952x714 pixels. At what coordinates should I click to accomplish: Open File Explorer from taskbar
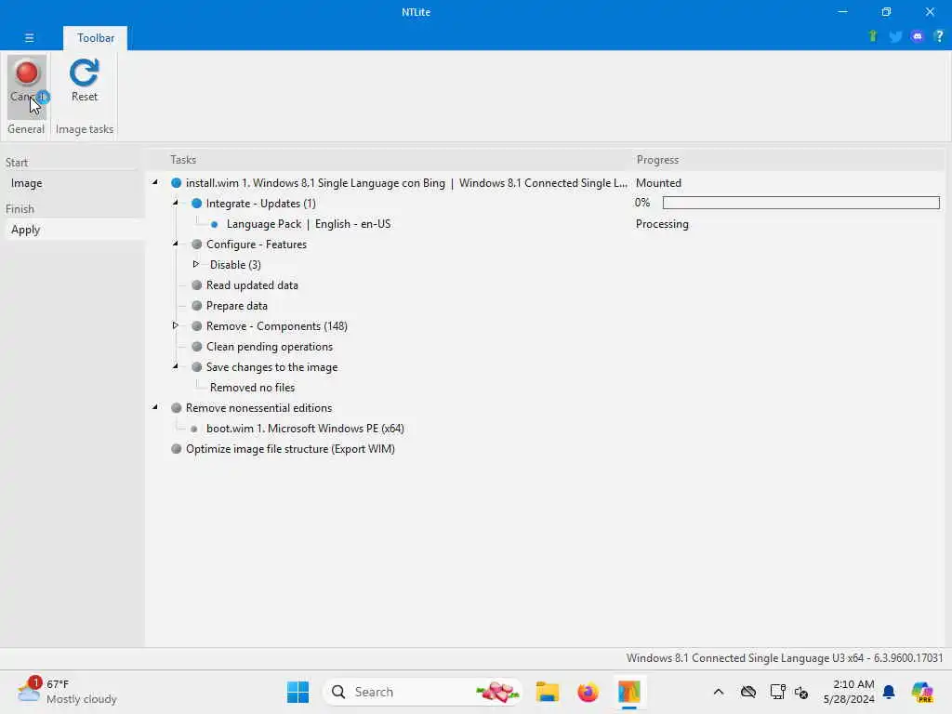547,692
